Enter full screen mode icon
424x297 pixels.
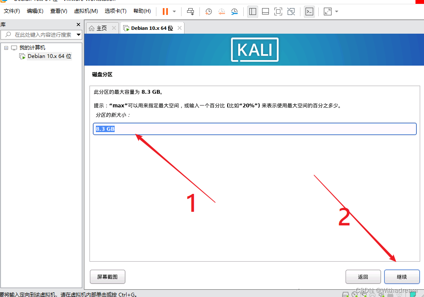(278, 12)
